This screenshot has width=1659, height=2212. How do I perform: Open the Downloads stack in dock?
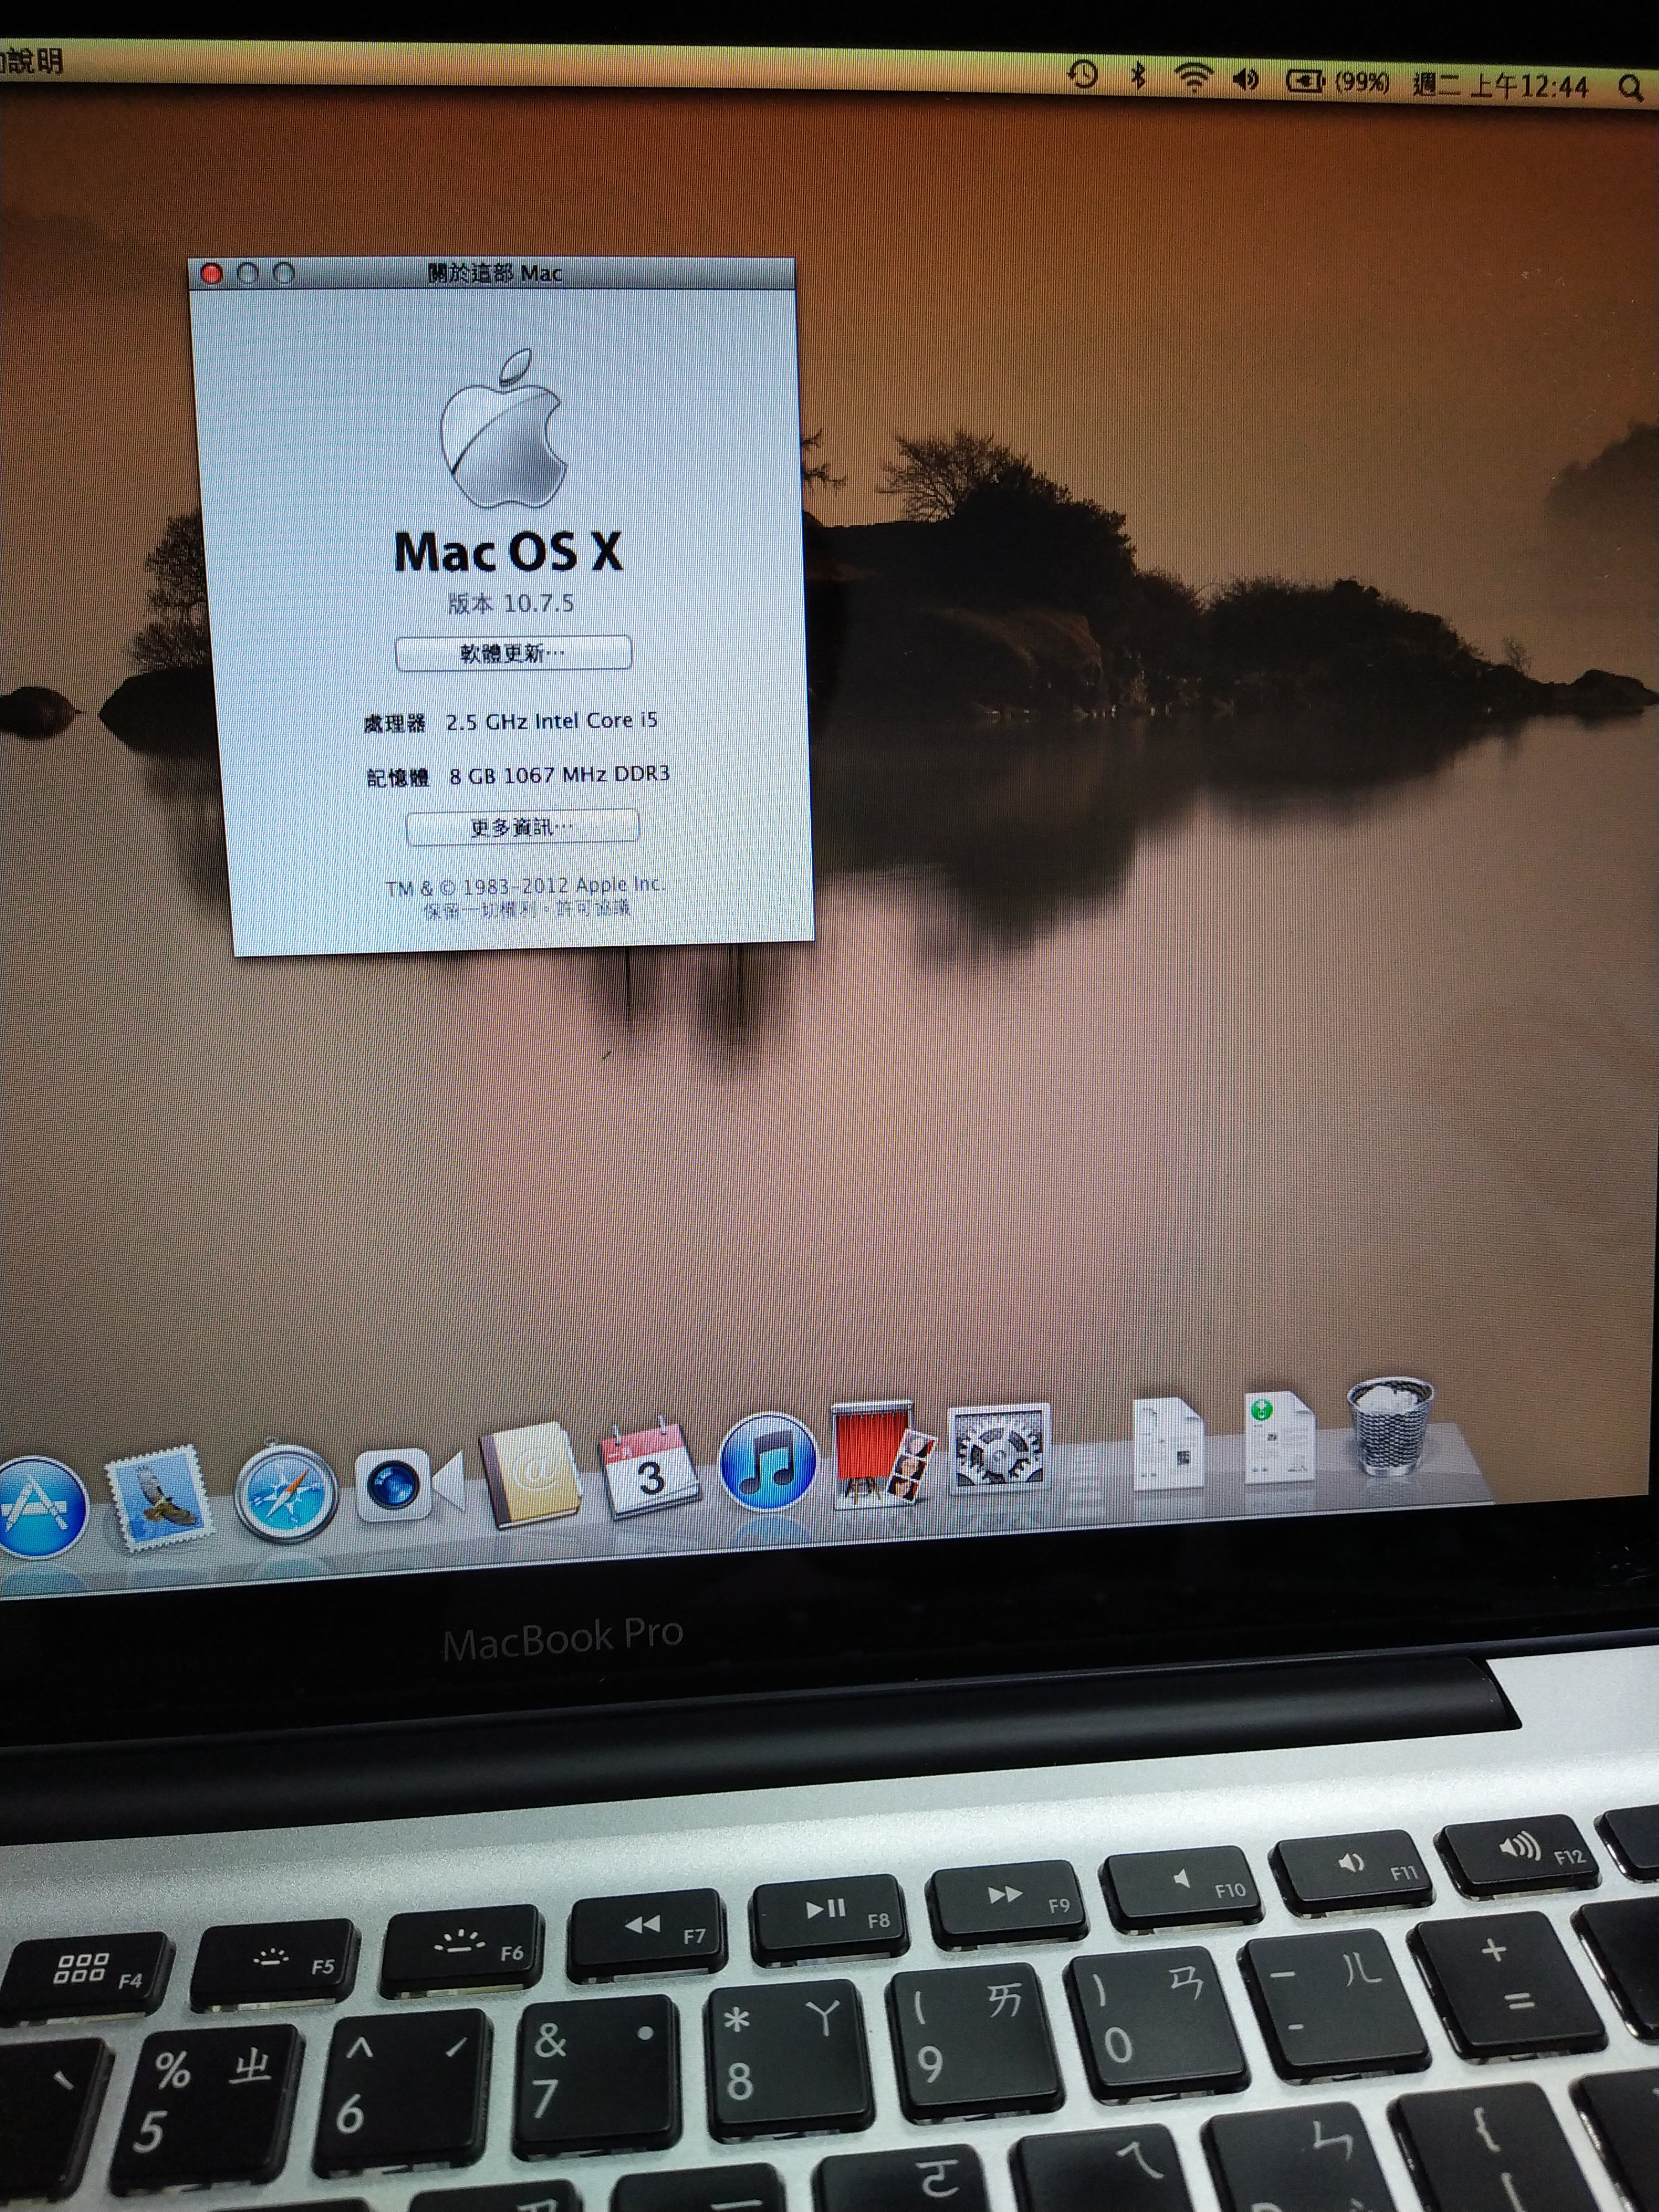[1279, 1437]
